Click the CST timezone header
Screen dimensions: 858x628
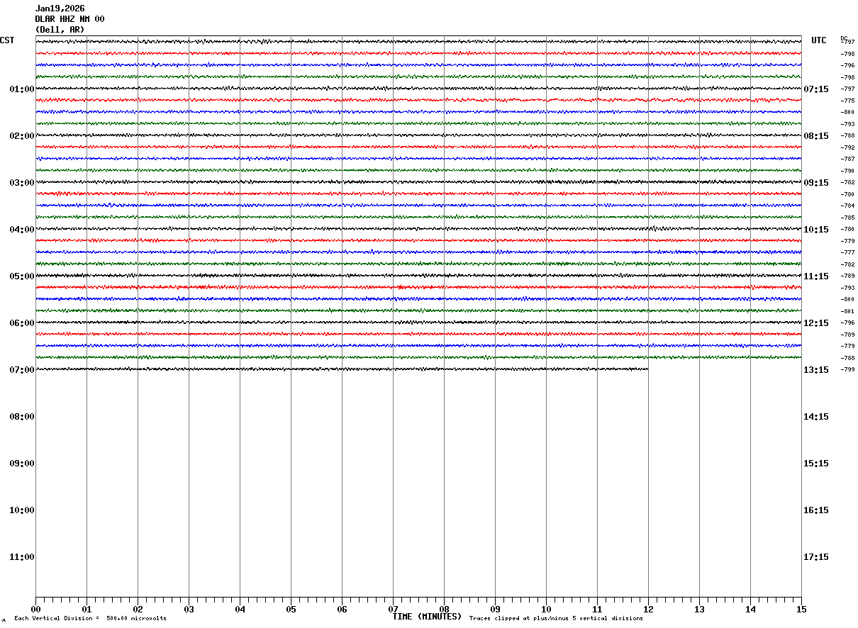[x=7, y=40]
